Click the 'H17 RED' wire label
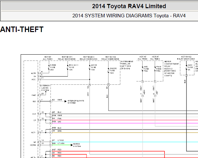This screenshot has height=158, width=198. [x=57, y=150]
